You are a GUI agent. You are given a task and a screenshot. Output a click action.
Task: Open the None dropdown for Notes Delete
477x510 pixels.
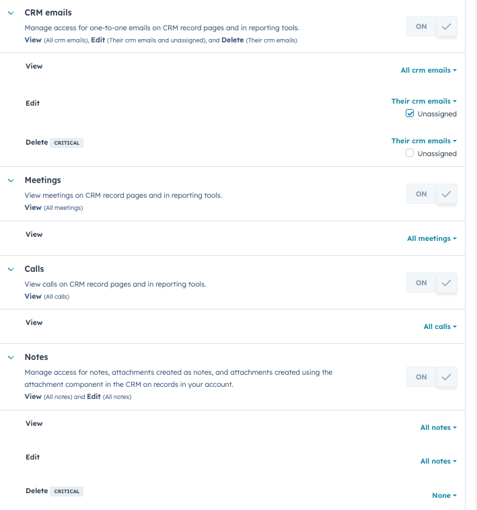(x=444, y=495)
